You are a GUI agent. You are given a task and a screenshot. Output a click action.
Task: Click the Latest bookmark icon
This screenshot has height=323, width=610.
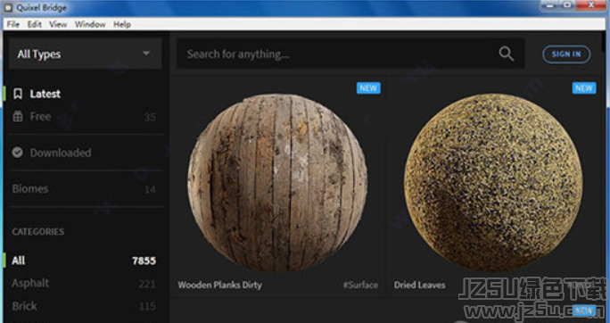click(x=18, y=94)
